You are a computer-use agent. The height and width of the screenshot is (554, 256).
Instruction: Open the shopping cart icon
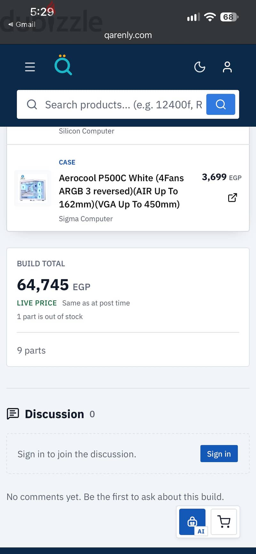click(224, 522)
